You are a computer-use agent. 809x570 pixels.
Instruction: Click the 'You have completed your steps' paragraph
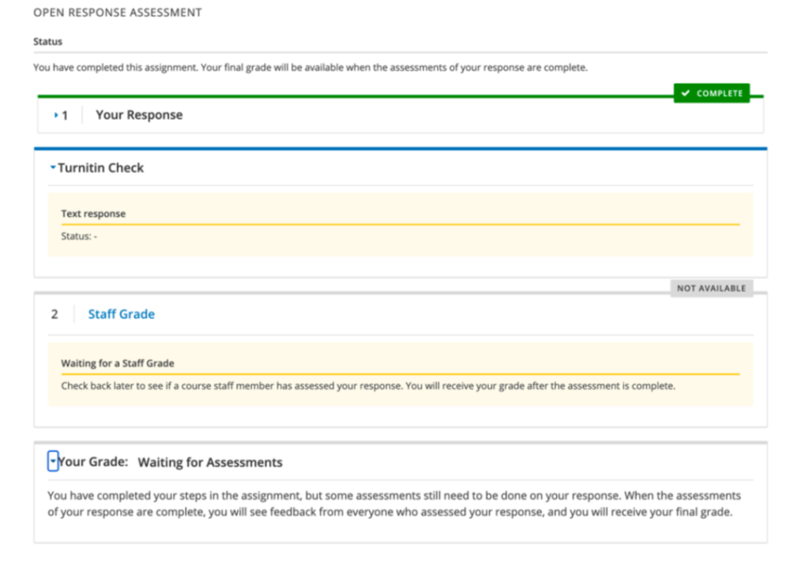tap(395, 504)
